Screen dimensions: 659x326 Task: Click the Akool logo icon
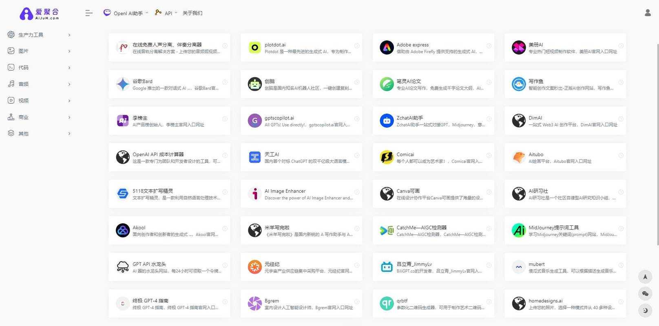point(123,230)
